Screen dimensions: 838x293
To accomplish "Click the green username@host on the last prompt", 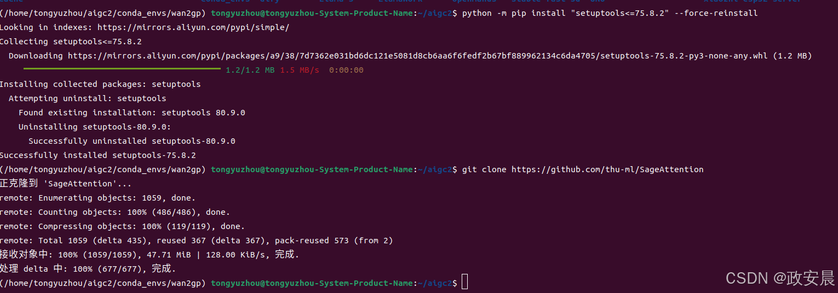I will [312, 283].
